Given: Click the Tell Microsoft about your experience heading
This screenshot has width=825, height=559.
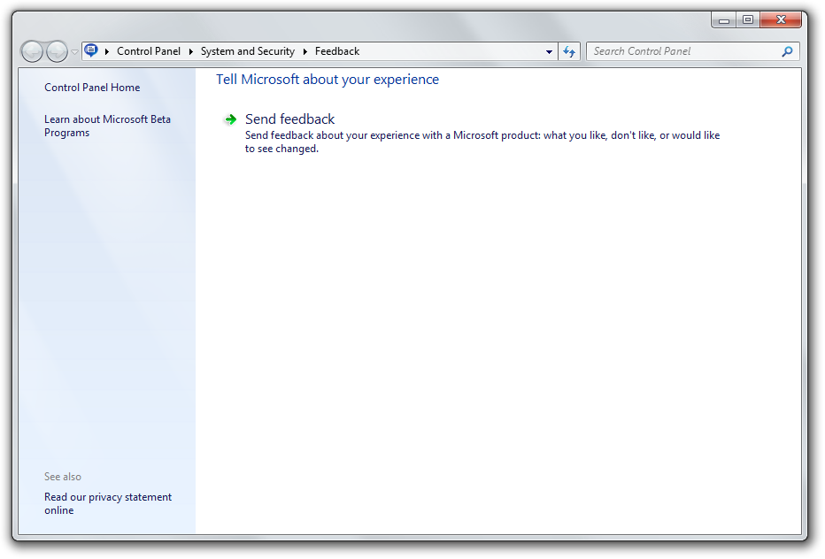Looking at the screenshot, I should point(328,80).
